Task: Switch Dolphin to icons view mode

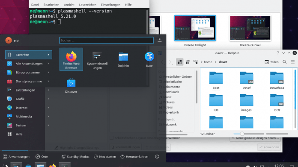Action: coord(179,62)
